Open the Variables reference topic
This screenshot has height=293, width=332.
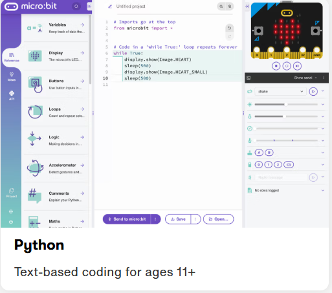point(56,28)
